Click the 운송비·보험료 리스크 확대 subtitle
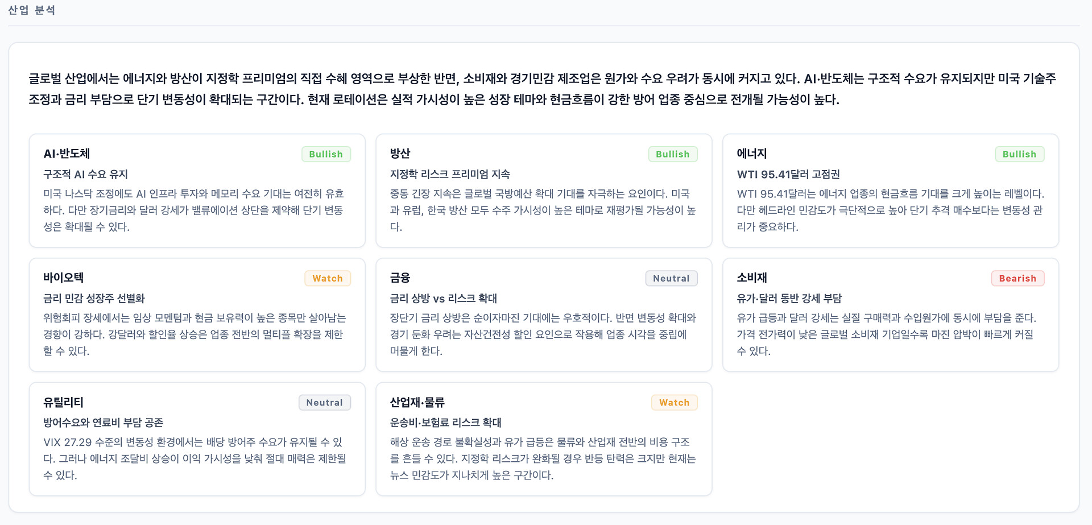Image resolution: width=1092 pixels, height=525 pixels. click(445, 423)
